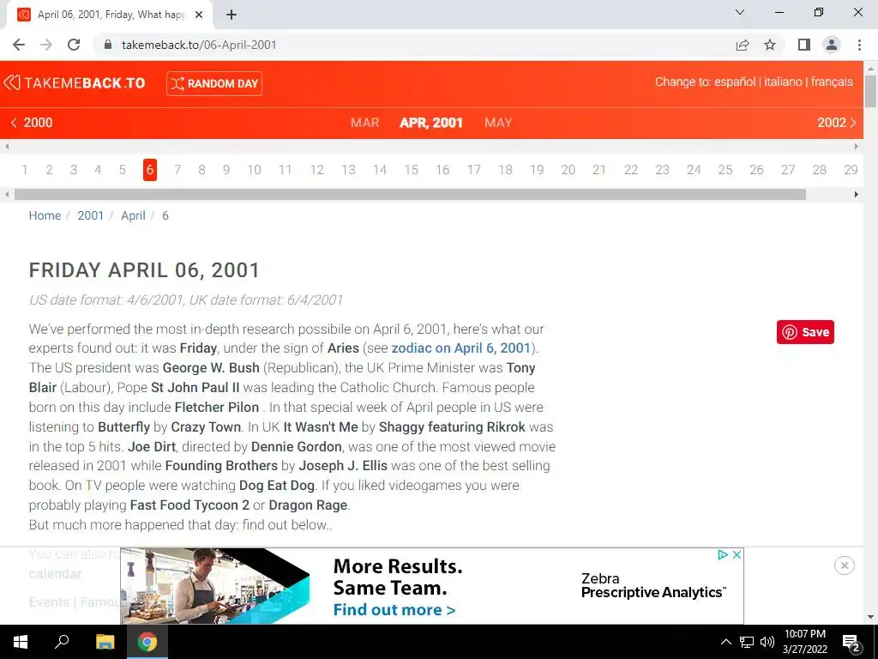Toggle browser side panel icon
Image resolution: width=878 pixels, height=659 pixels.
804,45
